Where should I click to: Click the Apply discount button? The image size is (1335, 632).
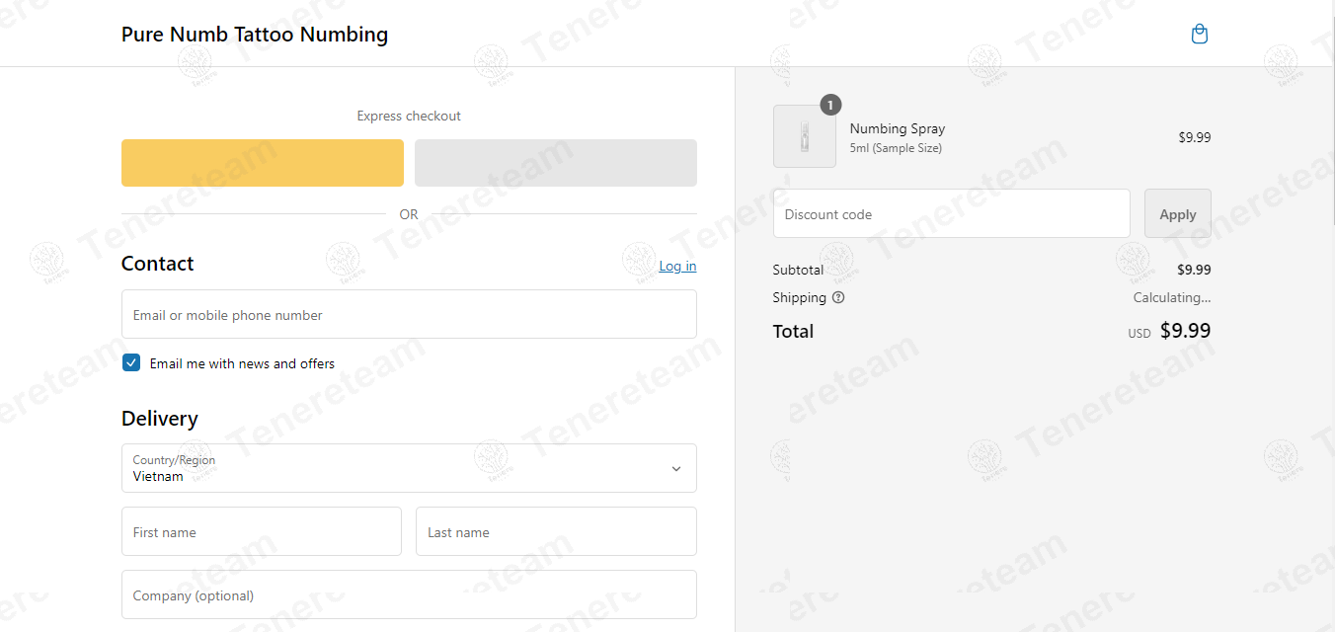tap(1178, 213)
